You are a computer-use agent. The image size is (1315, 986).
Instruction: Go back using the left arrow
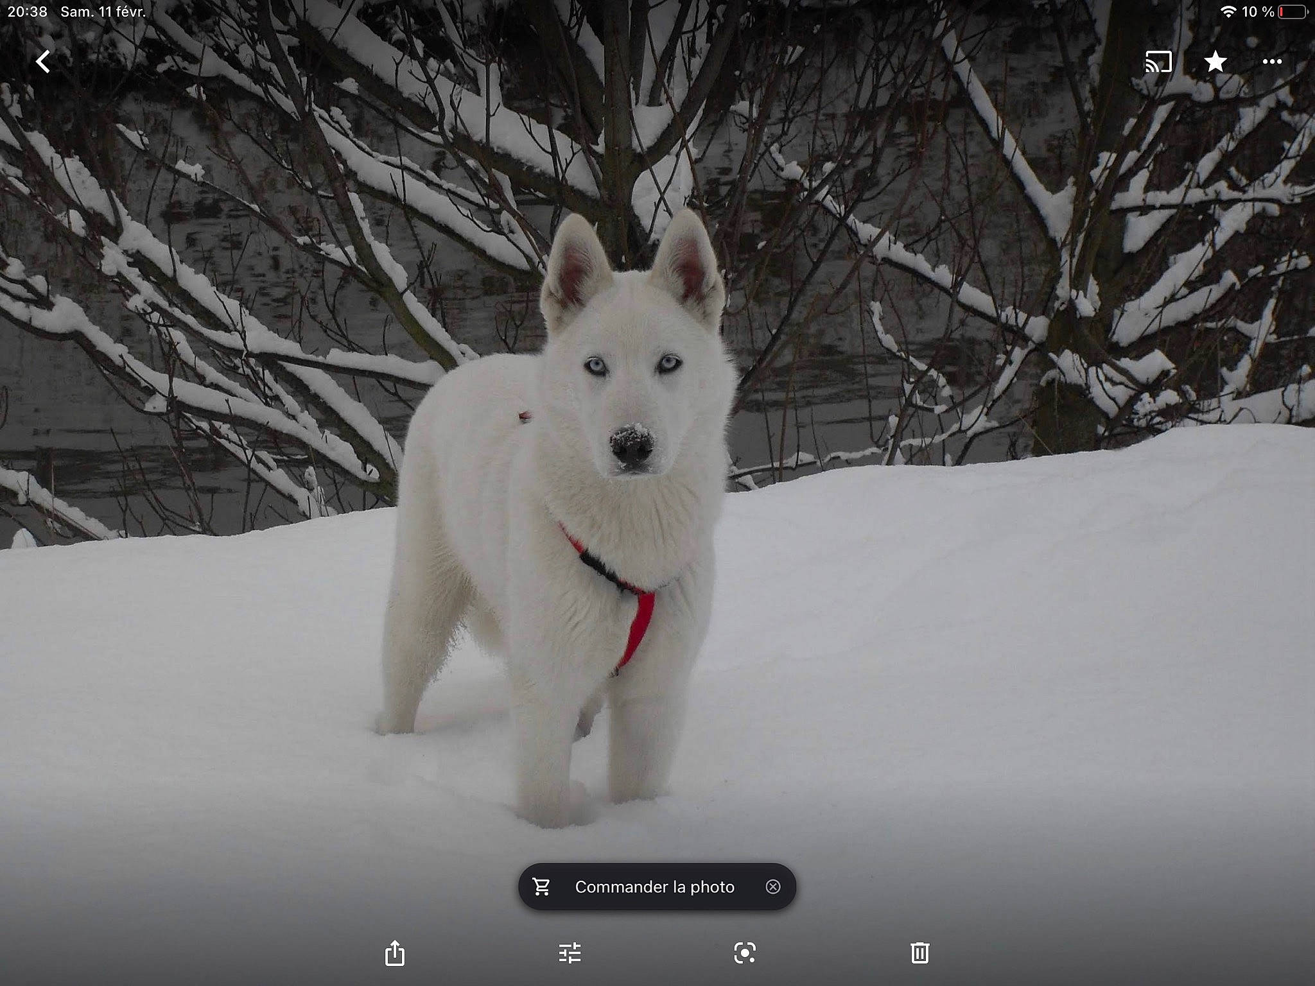(43, 62)
